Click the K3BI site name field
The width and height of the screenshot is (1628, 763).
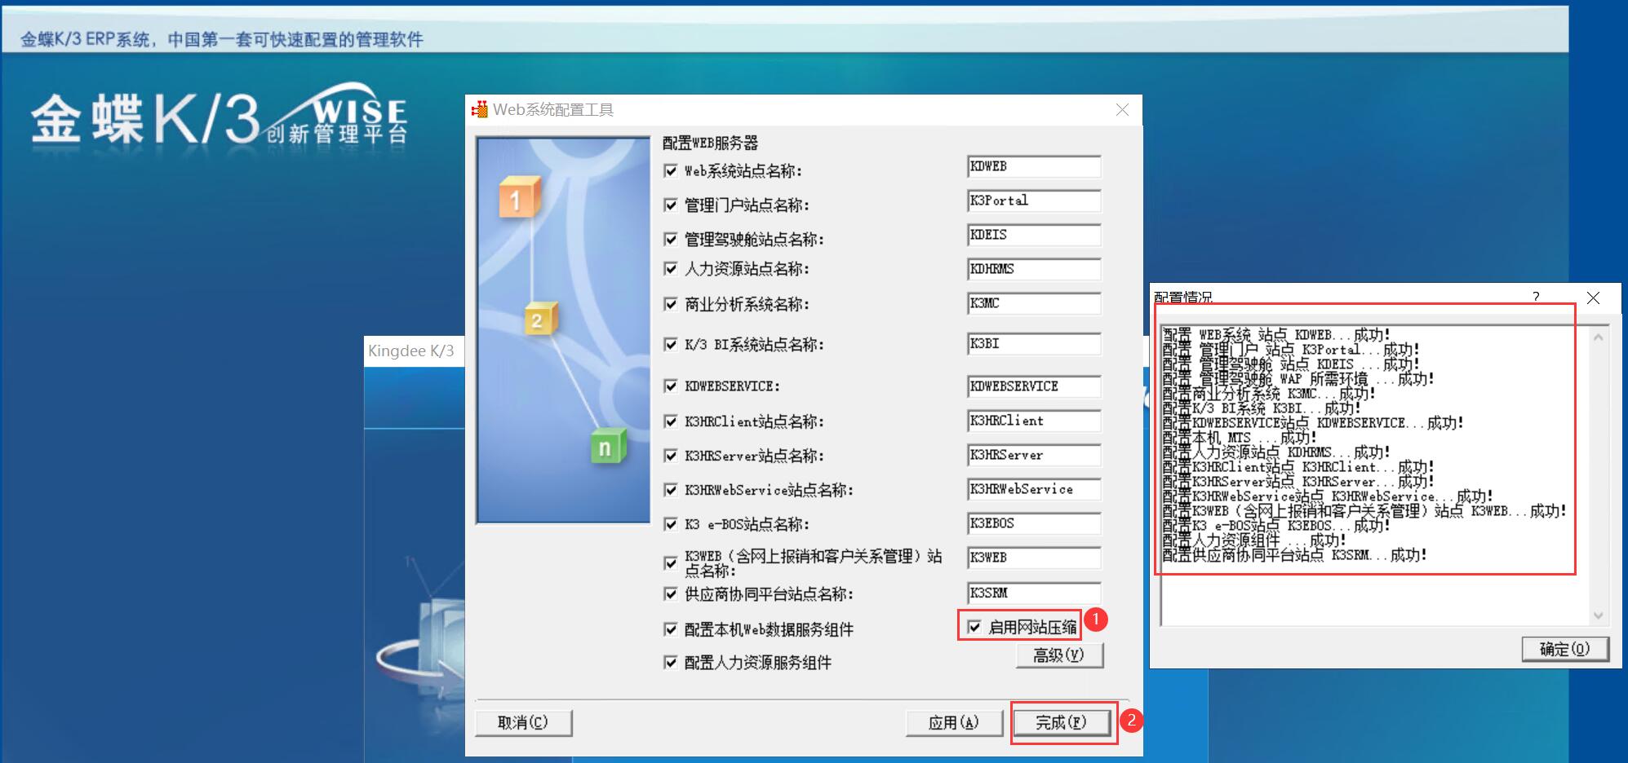click(x=1034, y=344)
